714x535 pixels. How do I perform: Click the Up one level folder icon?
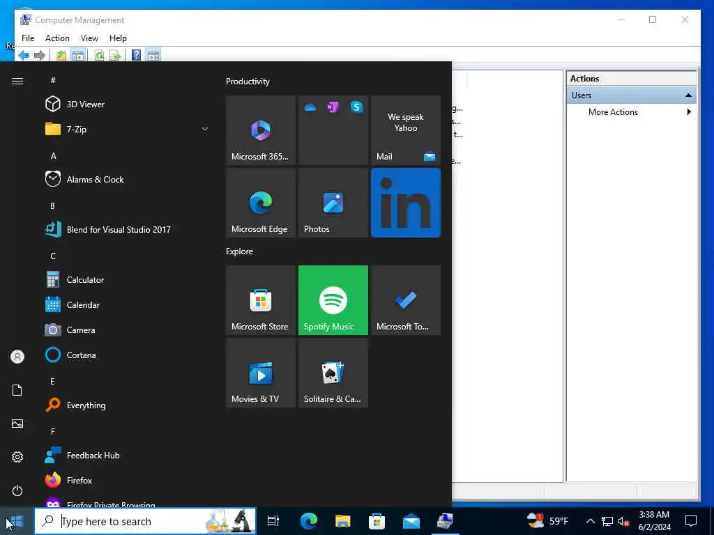coord(61,56)
